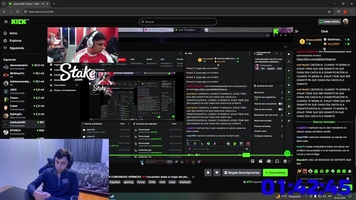
Task: Open video player settings gear
Action: pos(285,161)
